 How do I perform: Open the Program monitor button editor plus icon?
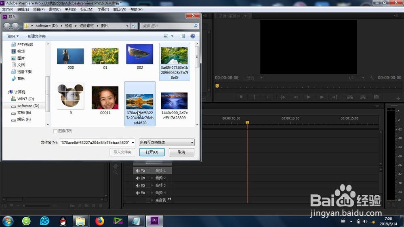398,98
